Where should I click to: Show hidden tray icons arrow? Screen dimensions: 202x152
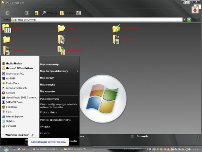pos(147,149)
